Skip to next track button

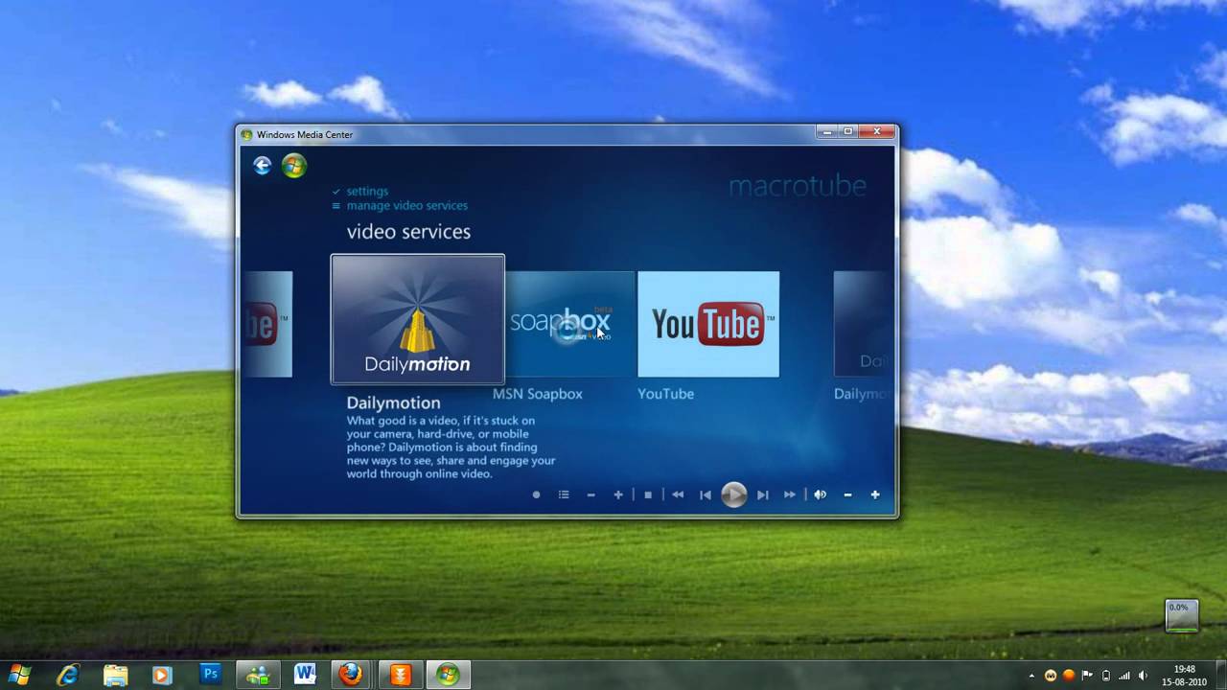coord(762,494)
